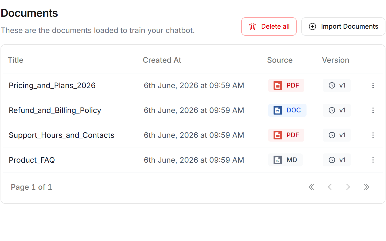This screenshot has height=241, width=386.
Task: Select the Pricing_and_Plans_2026 document title
Action: tap(52, 85)
